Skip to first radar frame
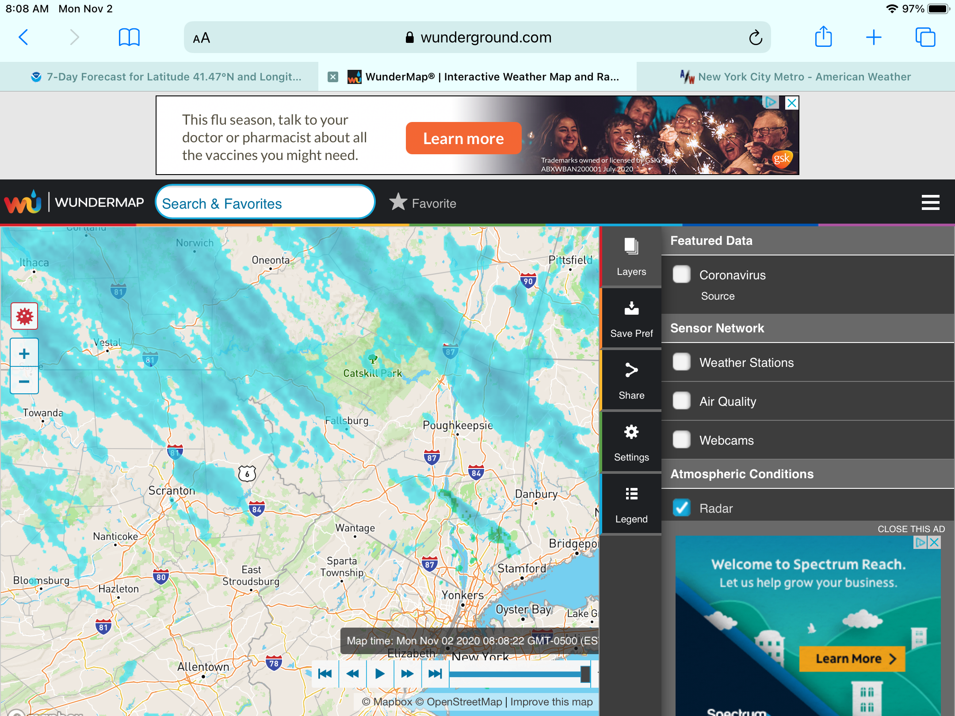955x716 pixels. click(325, 674)
